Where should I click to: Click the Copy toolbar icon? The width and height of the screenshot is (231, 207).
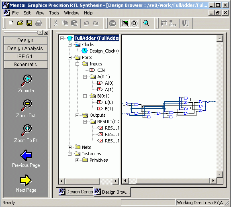pos(65,23)
